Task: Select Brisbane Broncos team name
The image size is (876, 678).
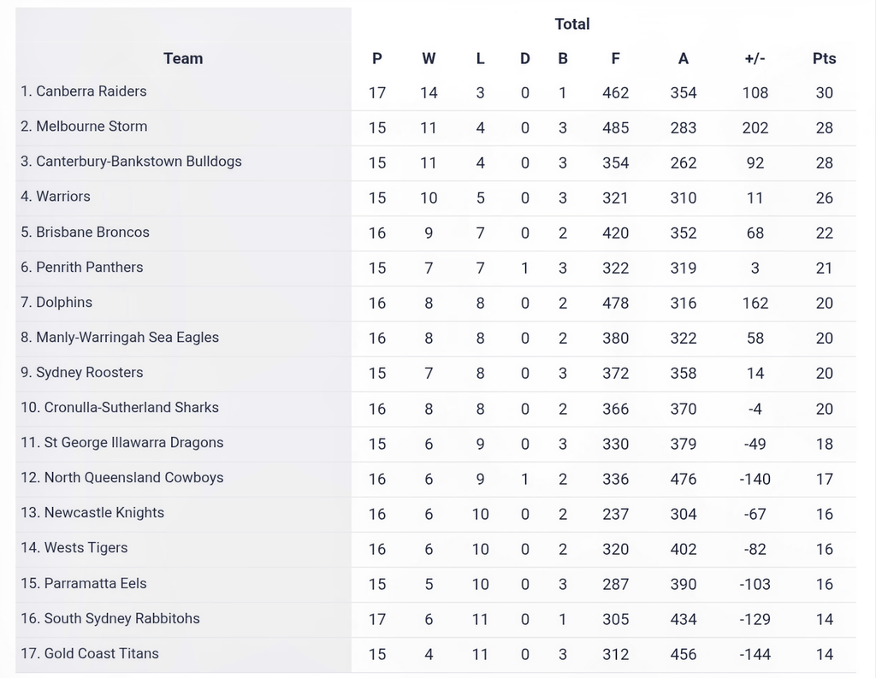Action: click(x=85, y=233)
